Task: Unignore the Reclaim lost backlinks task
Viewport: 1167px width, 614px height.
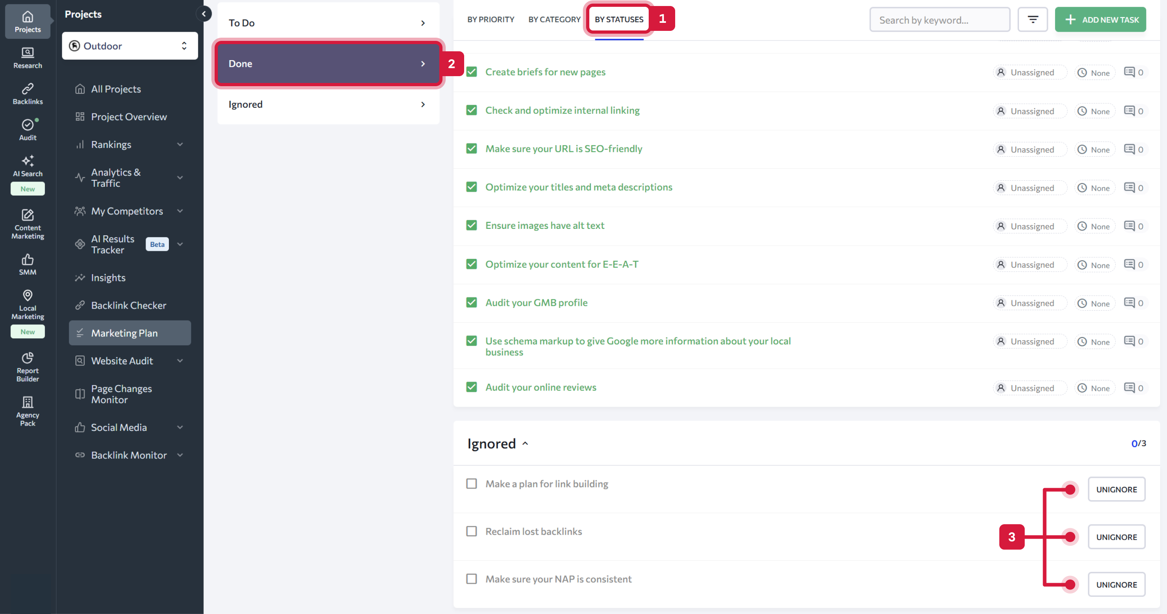Action: (x=1117, y=537)
